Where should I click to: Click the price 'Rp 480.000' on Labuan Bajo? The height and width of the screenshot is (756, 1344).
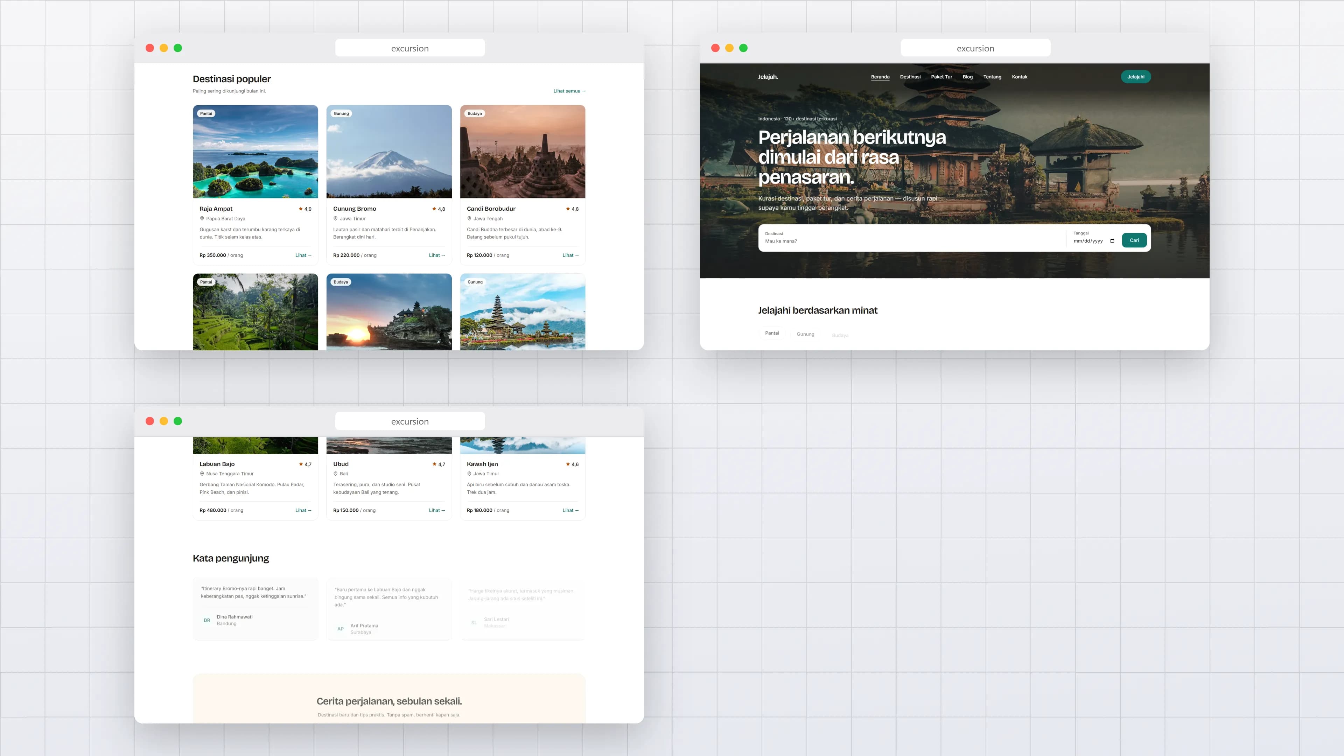pyautogui.click(x=213, y=510)
